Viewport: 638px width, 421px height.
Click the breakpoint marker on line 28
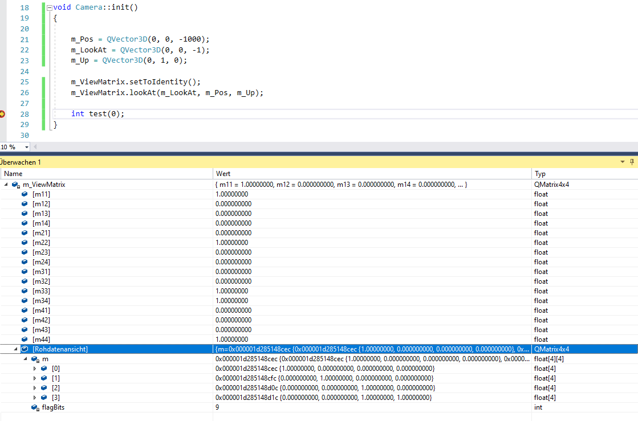(x=2, y=114)
